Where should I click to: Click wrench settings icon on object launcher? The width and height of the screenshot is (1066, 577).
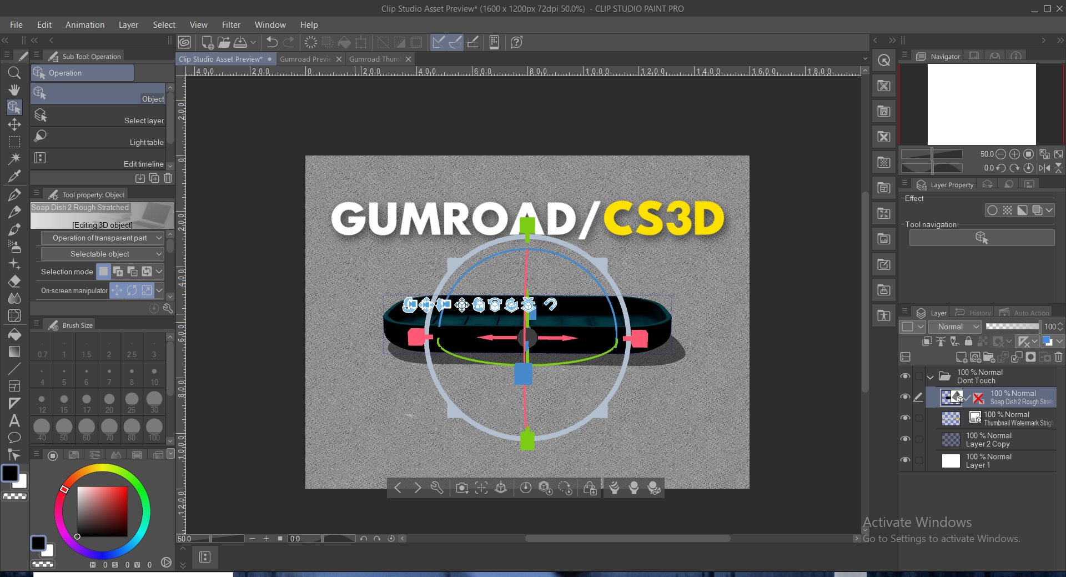pyautogui.click(x=437, y=488)
